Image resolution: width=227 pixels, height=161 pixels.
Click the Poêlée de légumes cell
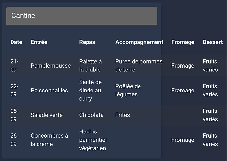point(128,90)
